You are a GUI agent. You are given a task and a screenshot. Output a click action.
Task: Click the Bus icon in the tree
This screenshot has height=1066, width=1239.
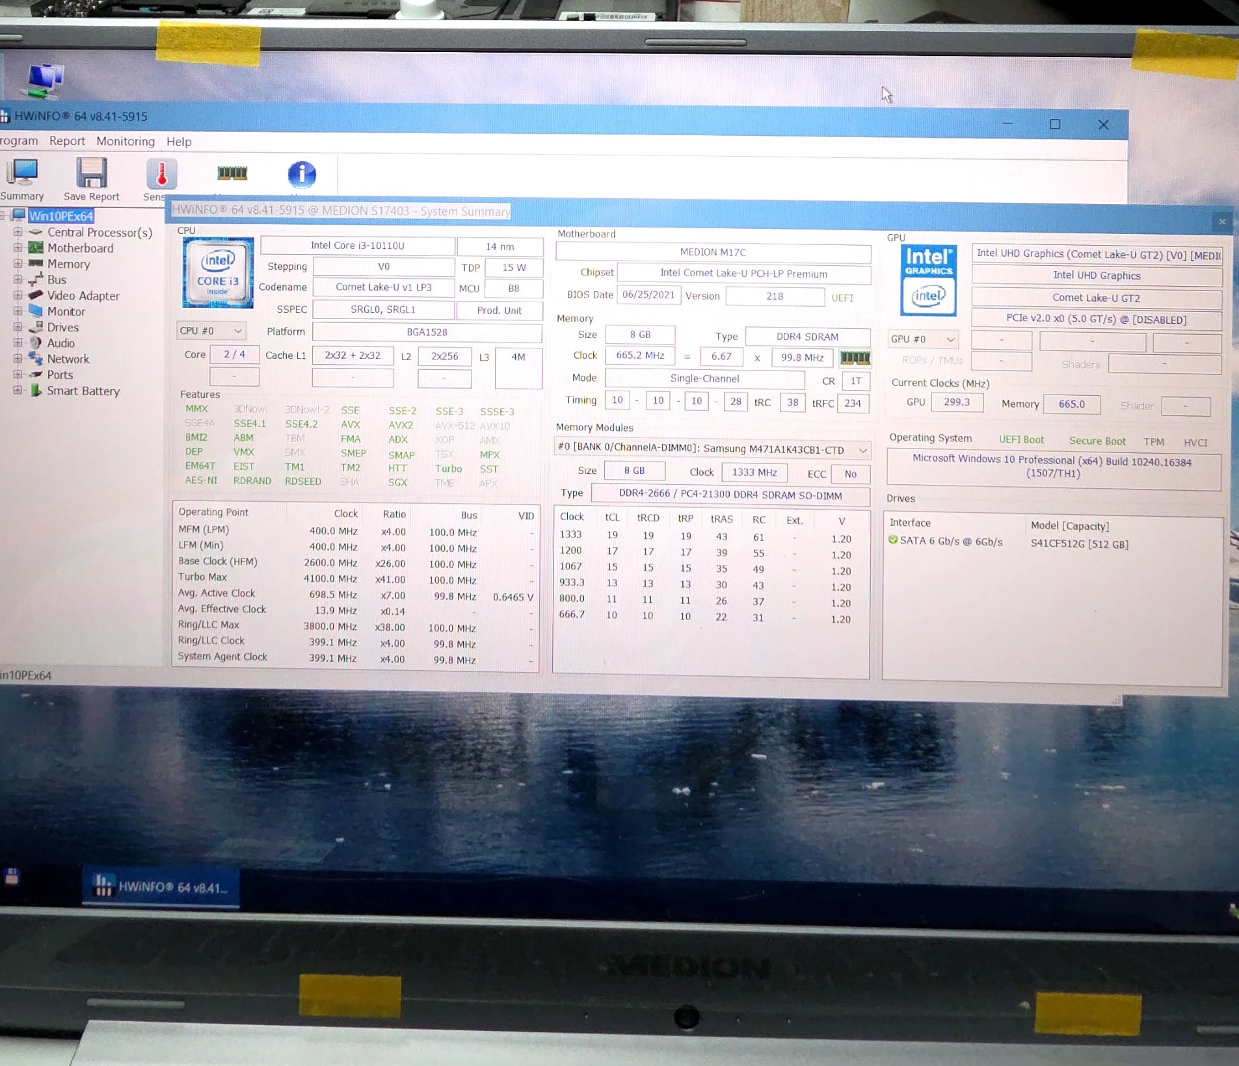[x=36, y=279]
